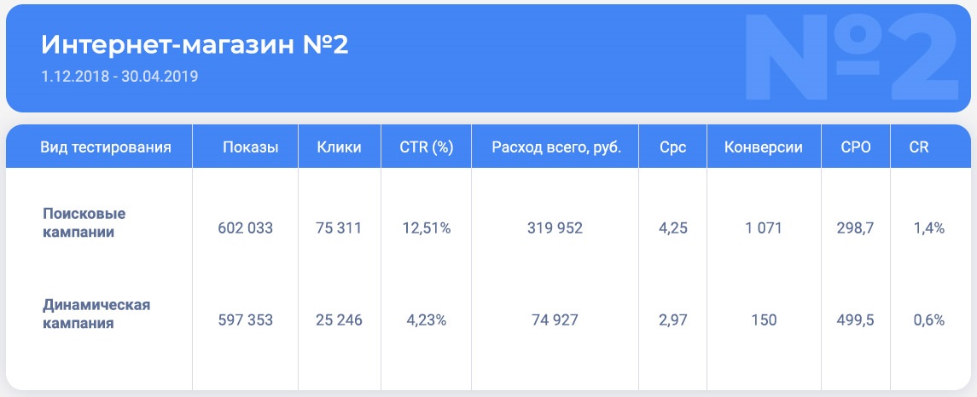The image size is (977, 397).
Task: Select the 'CPO' column header
Action: [856, 147]
